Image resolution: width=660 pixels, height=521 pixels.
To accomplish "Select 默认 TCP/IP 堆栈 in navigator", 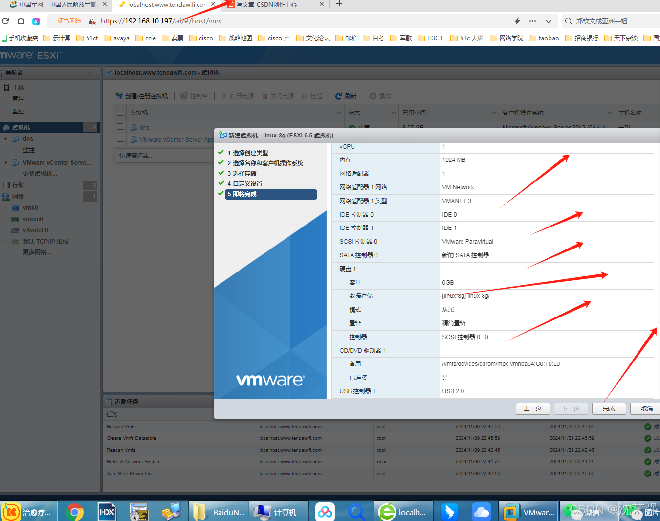I will click(x=45, y=242).
